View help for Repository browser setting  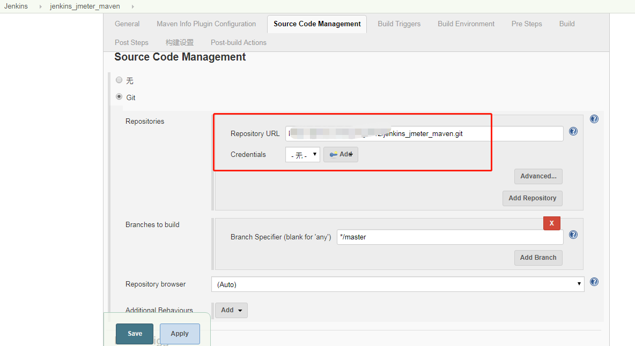[594, 282]
